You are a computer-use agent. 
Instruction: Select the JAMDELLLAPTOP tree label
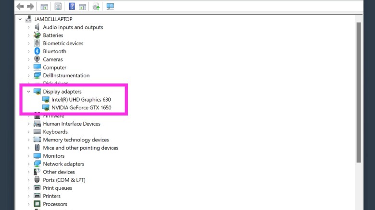[53, 19]
